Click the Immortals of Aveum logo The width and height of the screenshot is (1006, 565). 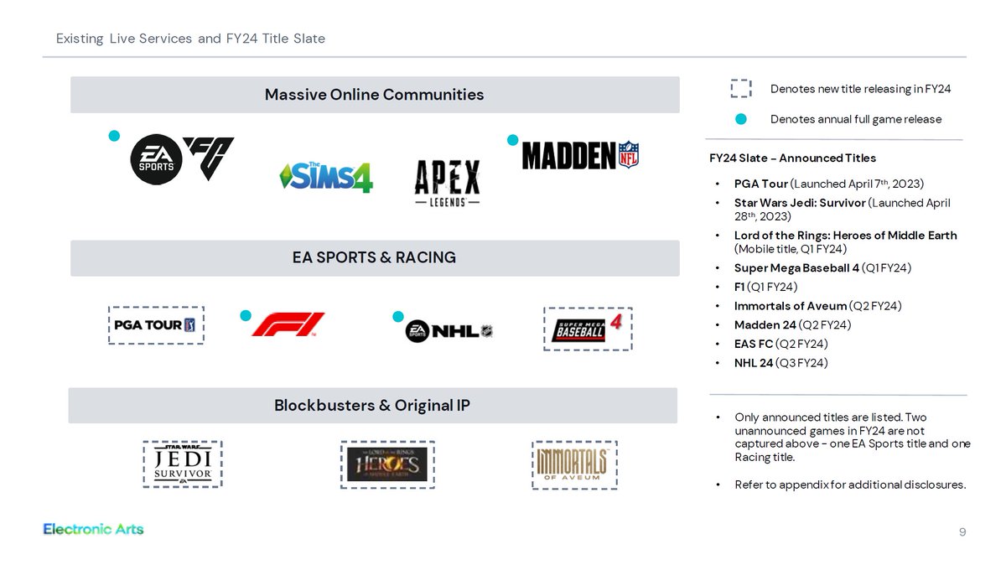574,464
